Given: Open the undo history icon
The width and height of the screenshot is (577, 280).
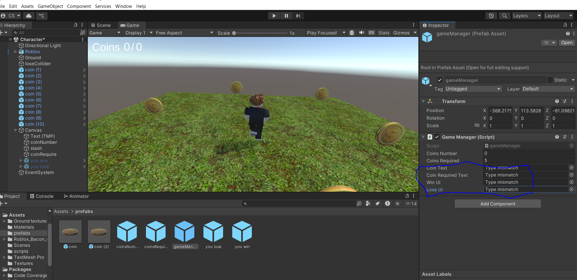Looking at the screenshot, I should (491, 16).
